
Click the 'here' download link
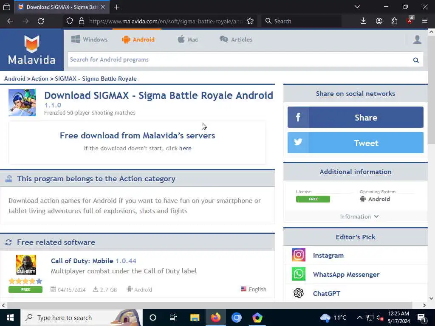pyautogui.click(x=185, y=148)
